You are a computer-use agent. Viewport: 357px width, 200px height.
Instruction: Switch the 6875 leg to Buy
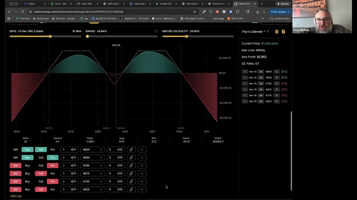pos(27,173)
